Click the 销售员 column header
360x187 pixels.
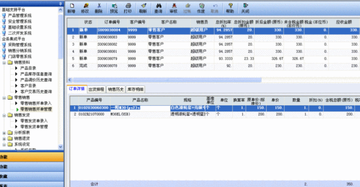pos(202,22)
